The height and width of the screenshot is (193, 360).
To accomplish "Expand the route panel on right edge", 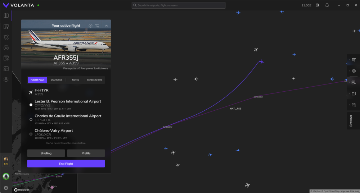I will (354, 105).
